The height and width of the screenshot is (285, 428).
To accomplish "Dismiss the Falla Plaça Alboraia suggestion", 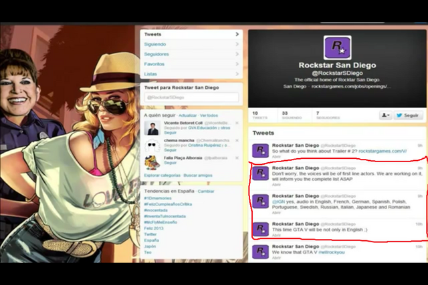I will coord(237,158).
